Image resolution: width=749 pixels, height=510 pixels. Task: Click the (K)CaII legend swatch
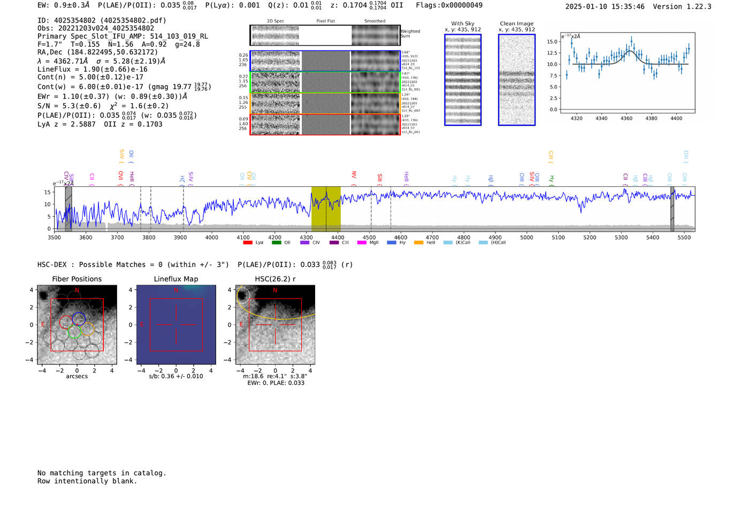[x=448, y=242]
